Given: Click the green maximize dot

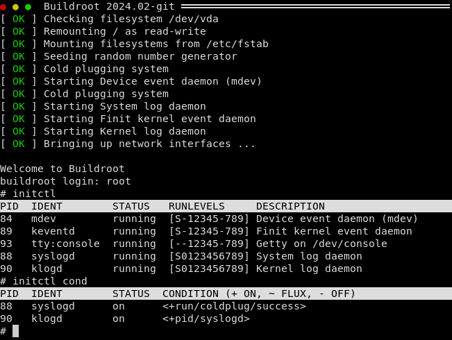Looking at the screenshot, I should 28,7.
